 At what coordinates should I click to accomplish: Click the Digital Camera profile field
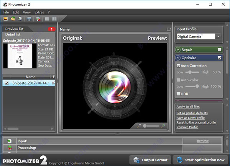pyautogui.click(x=196, y=36)
